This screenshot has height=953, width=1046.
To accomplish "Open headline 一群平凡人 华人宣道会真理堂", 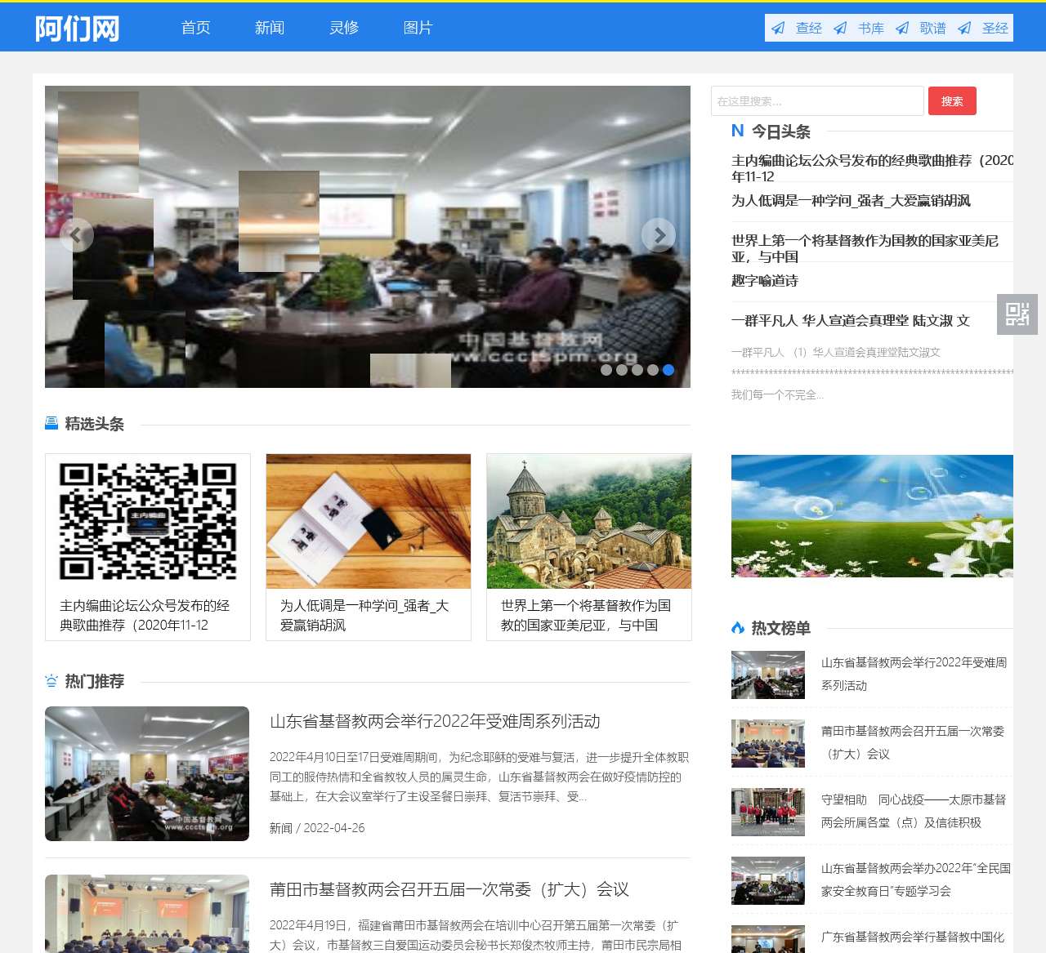I will pos(851,321).
